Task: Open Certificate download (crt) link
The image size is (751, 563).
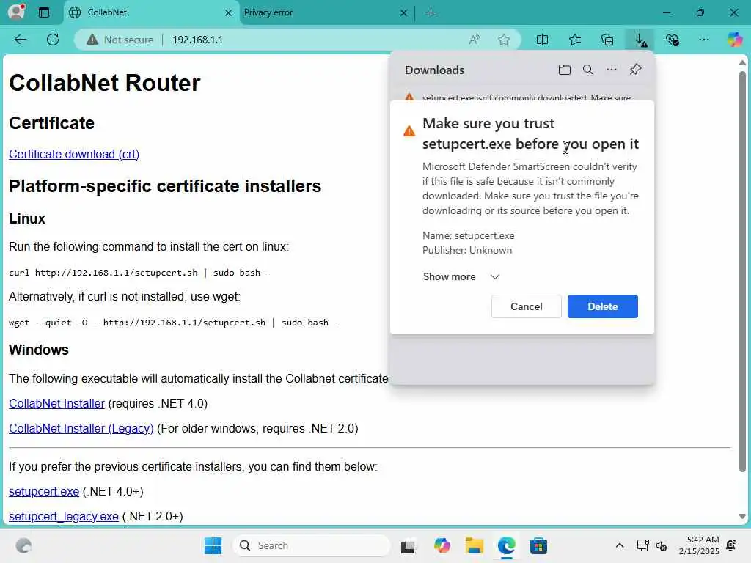Action: pyautogui.click(x=74, y=154)
